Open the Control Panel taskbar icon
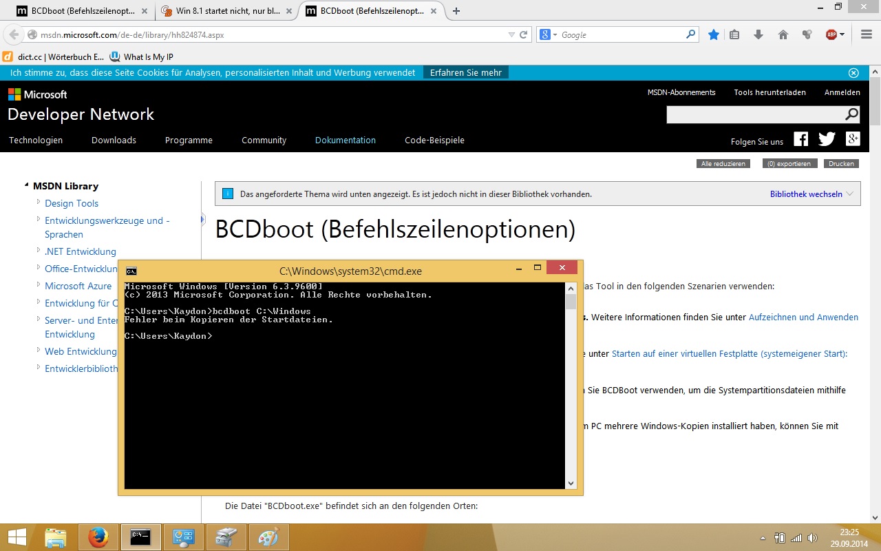 click(x=183, y=537)
